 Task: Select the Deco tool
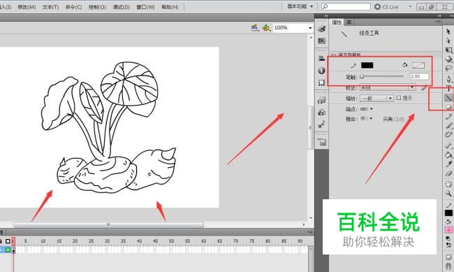pyautogui.click(x=448, y=135)
